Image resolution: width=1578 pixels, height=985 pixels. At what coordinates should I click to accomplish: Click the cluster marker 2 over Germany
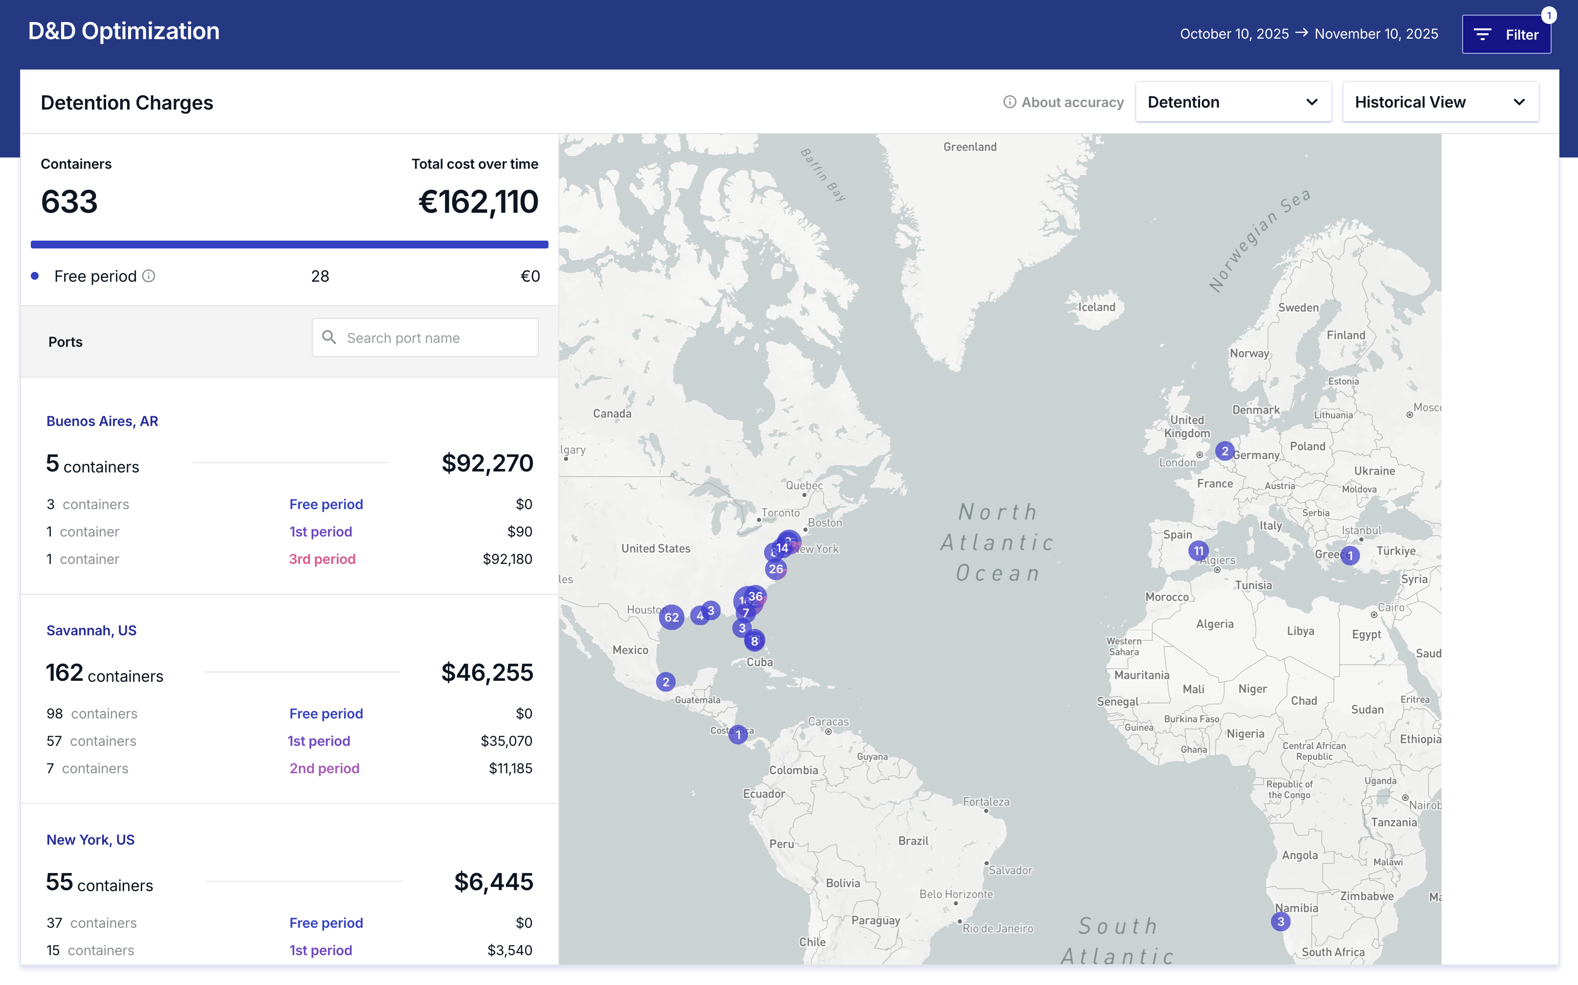(1225, 450)
